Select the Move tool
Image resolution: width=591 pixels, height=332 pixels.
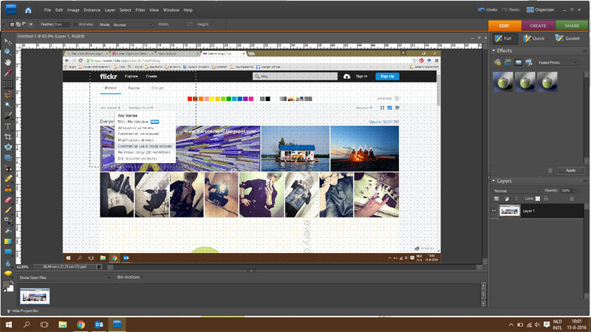click(x=8, y=41)
